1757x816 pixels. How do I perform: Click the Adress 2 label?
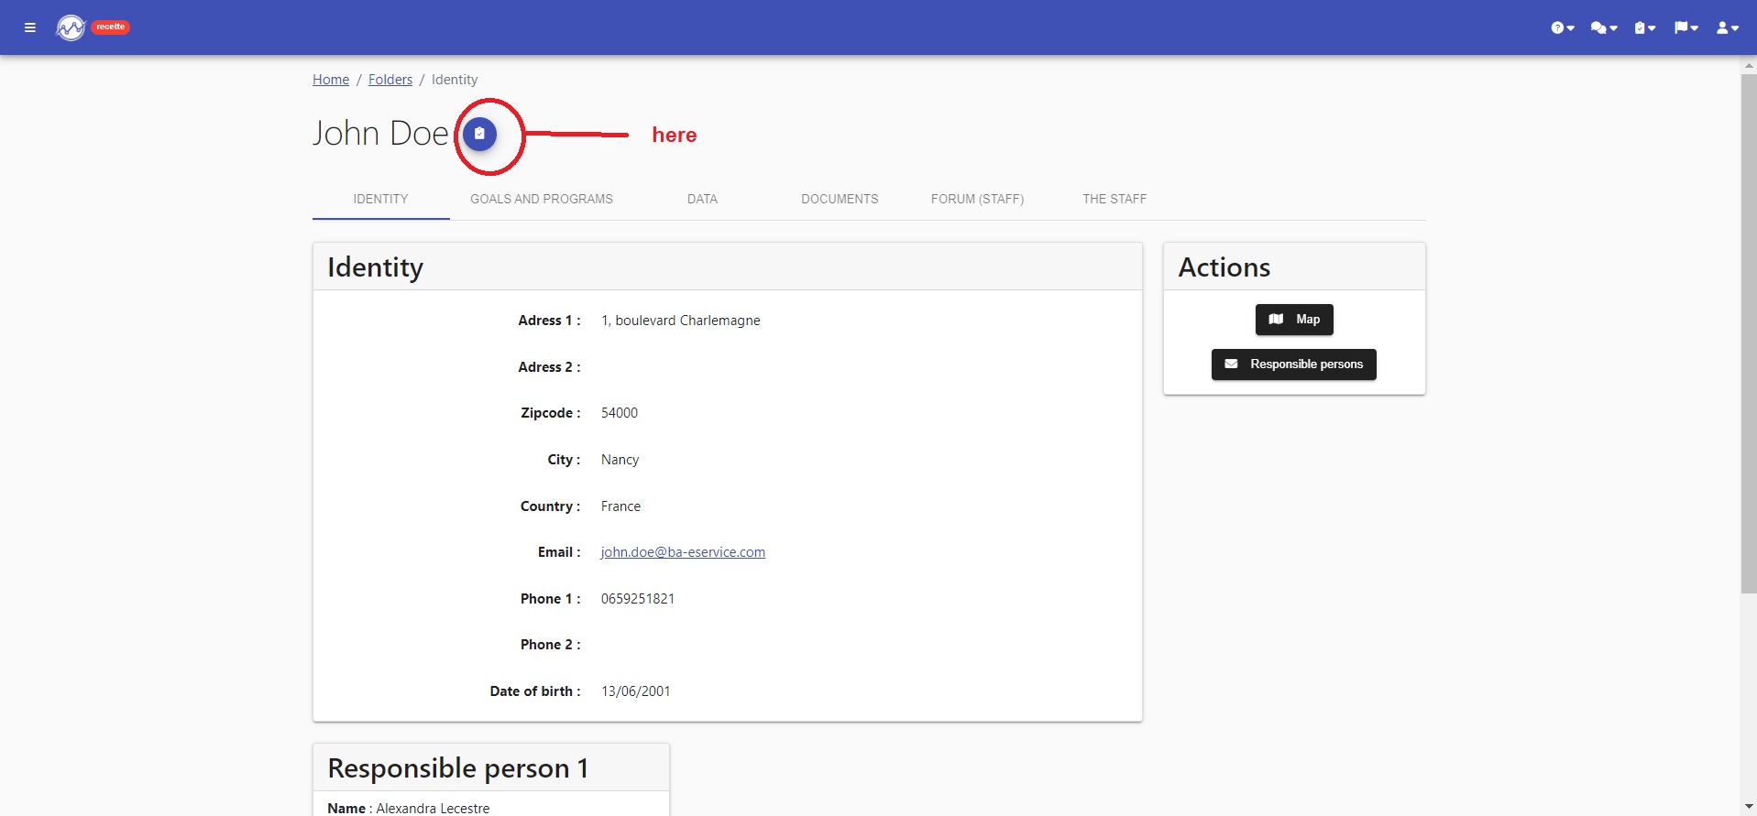pos(549,367)
